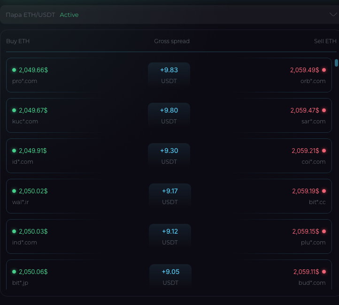Image resolution: width=339 pixels, height=305 pixels.
Task: Click red dot beside 2,059.49$
Action: pyautogui.click(x=324, y=70)
